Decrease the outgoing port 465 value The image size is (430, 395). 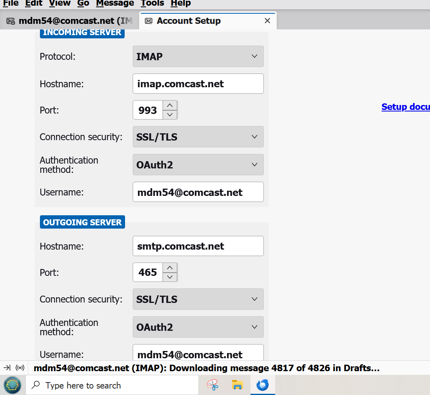coord(170,277)
